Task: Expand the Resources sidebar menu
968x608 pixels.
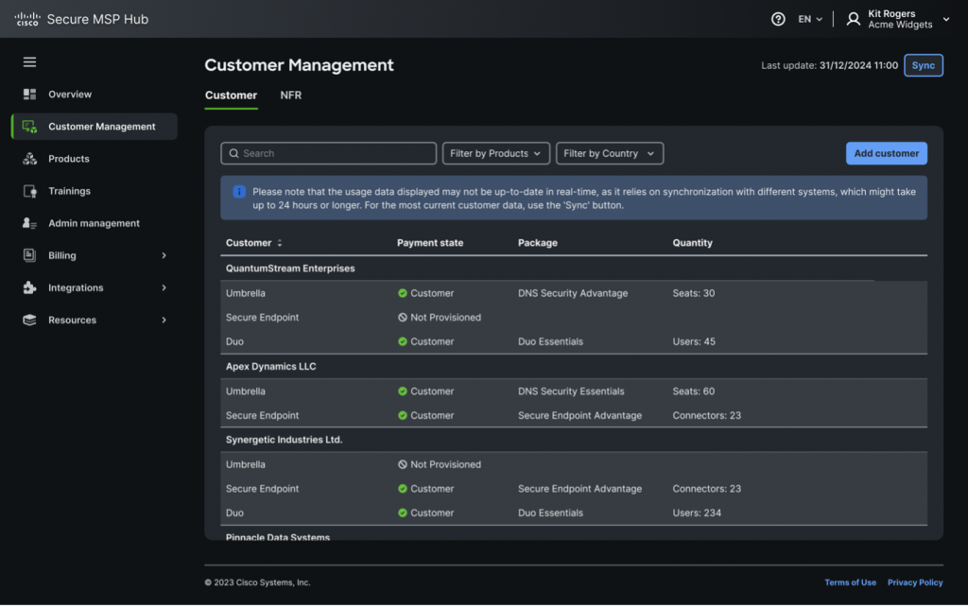Action: (164, 320)
